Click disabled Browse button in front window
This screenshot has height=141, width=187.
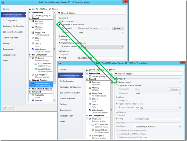(175, 89)
